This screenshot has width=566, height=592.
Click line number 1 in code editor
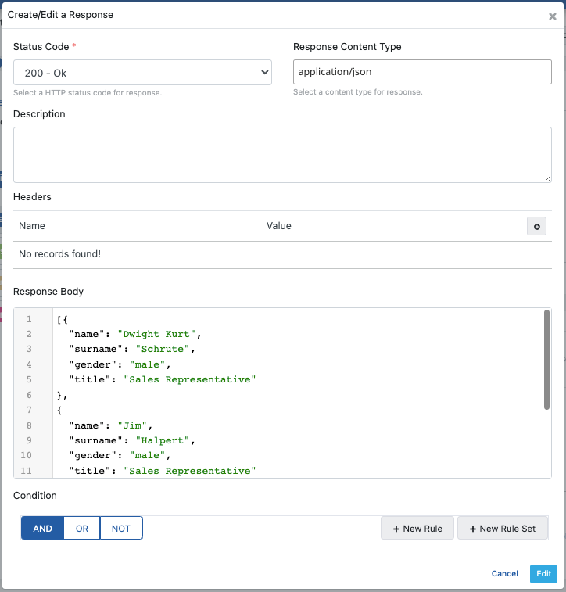click(x=29, y=320)
